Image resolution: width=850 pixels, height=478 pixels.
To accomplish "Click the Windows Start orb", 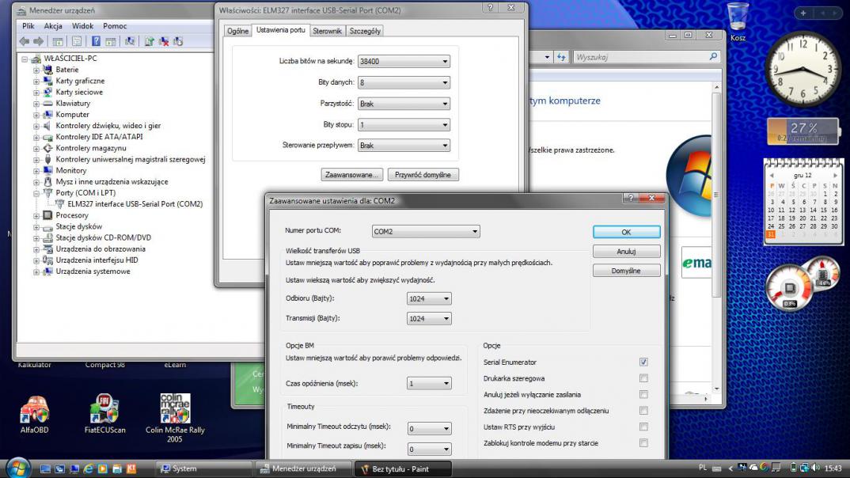I will click(x=15, y=468).
